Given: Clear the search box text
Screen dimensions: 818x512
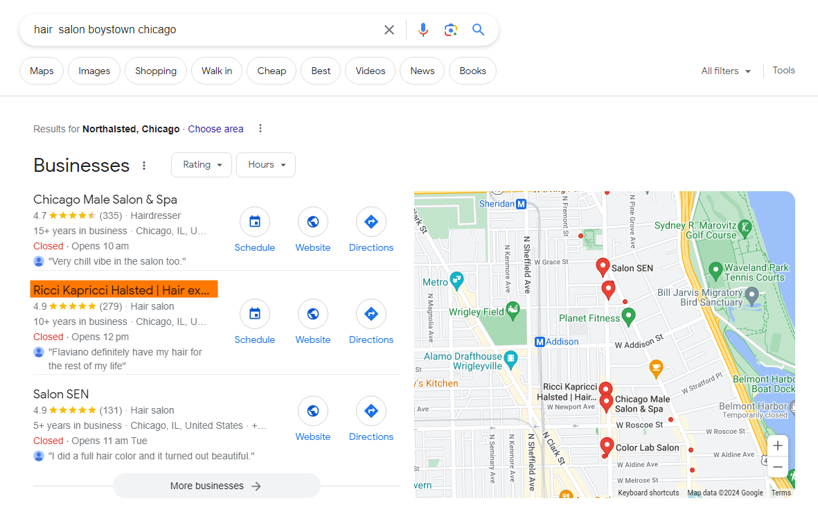Looking at the screenshot, I should [389, 30].
